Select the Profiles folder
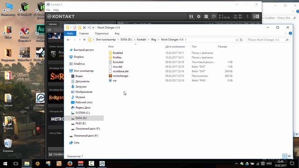The height and width of the screenshot is (168, 299). [x=117, y=57]
